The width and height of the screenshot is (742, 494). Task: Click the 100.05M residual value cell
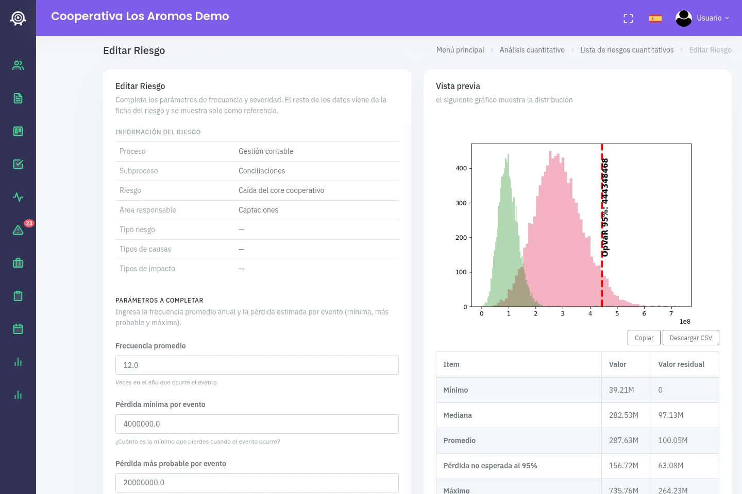[685, 440]
